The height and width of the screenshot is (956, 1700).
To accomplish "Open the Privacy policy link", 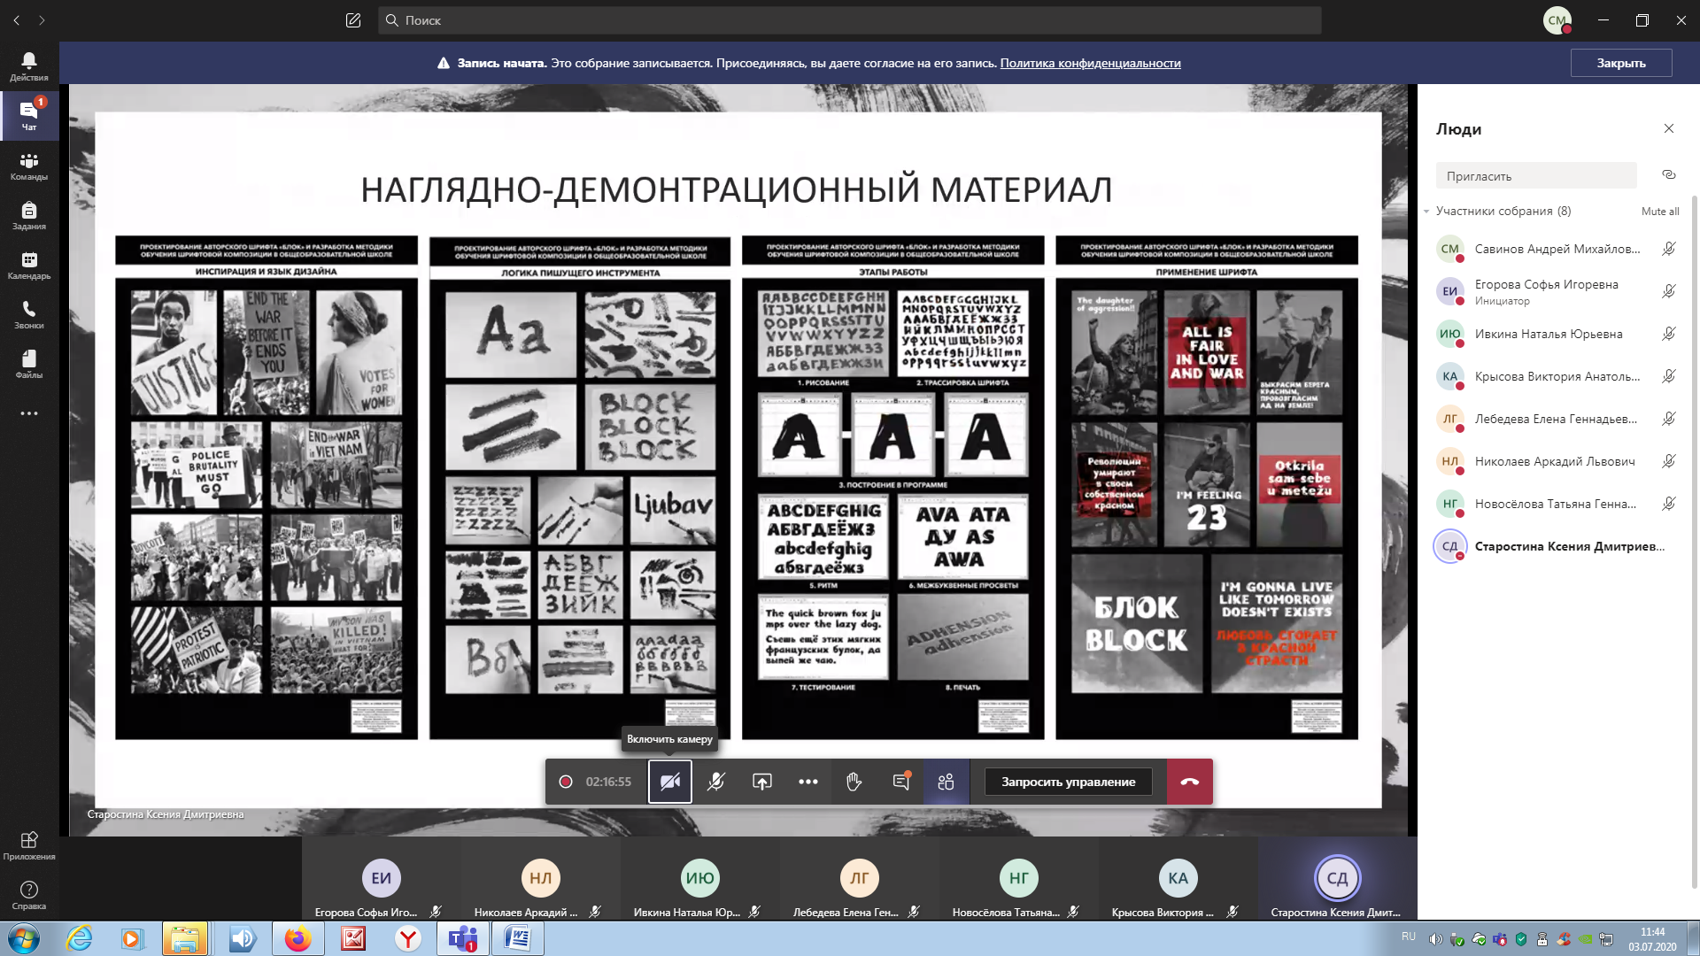I will 1090,63.
